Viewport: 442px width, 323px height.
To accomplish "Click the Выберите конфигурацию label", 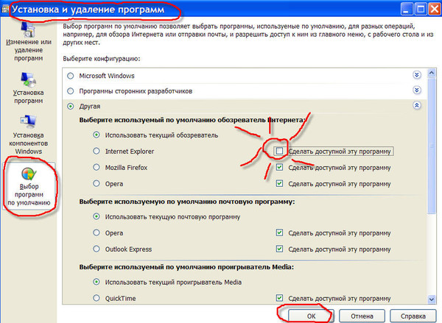I will tap(102, 59).
